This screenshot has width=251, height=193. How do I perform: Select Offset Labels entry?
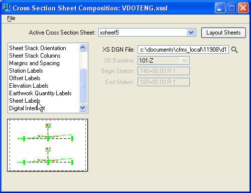click(x=25, y=78)
